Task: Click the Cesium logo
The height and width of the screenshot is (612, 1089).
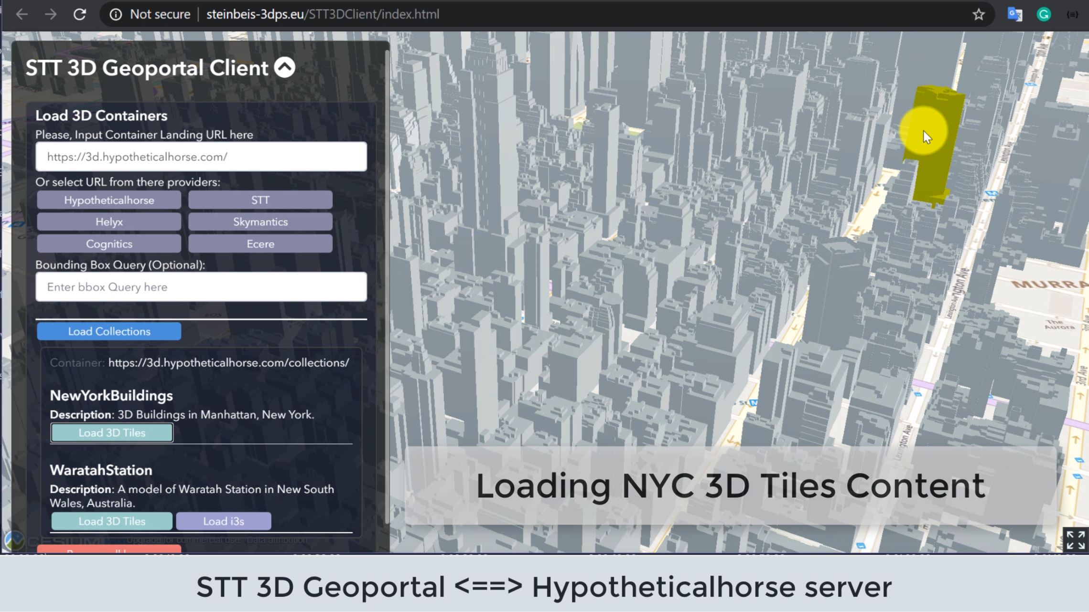Action: point(14,541)
